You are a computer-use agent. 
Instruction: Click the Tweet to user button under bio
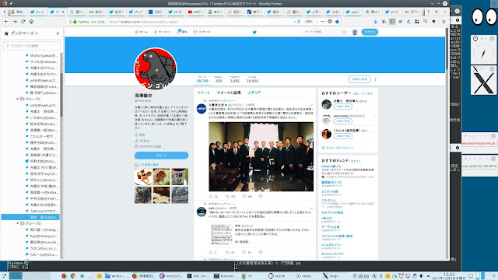(161, 156)
